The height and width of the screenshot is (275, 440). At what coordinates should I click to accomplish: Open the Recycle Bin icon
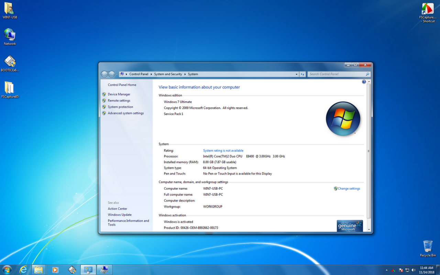tap(428, 249)
